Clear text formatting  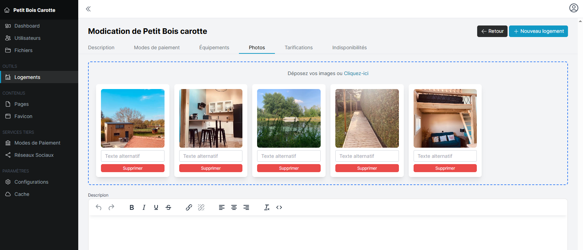pyautogui.click(x=267, y=207)
